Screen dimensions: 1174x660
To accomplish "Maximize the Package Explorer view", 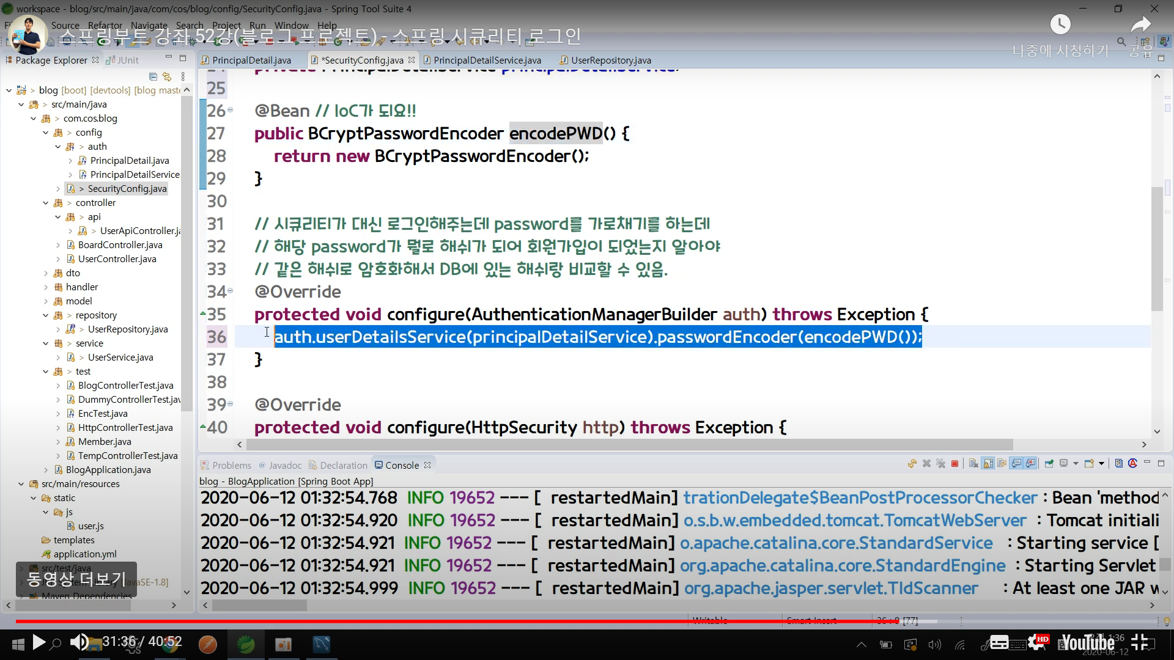I will 182,57.
